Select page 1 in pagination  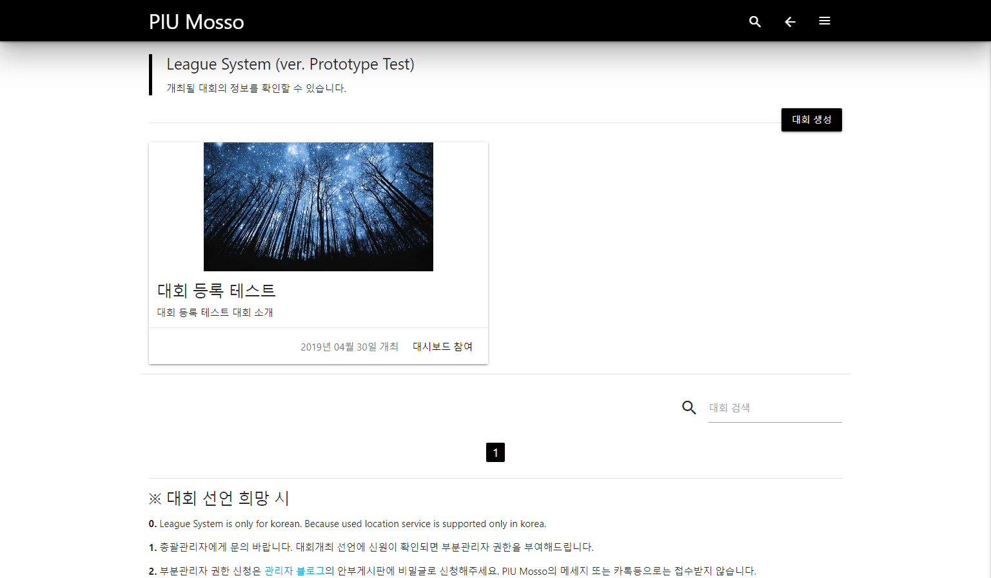click(x=495, y=452)
